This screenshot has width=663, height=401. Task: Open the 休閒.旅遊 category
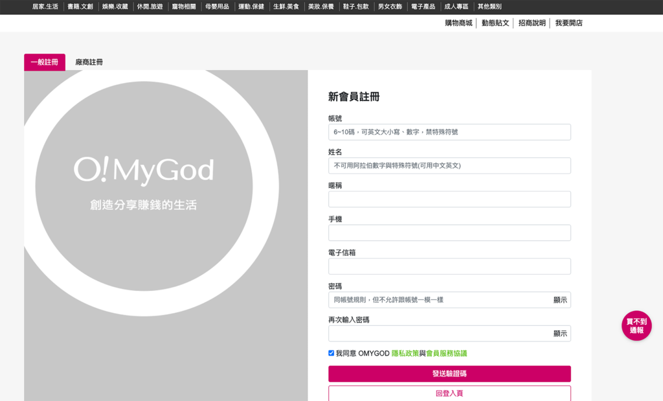pos(150,6)
